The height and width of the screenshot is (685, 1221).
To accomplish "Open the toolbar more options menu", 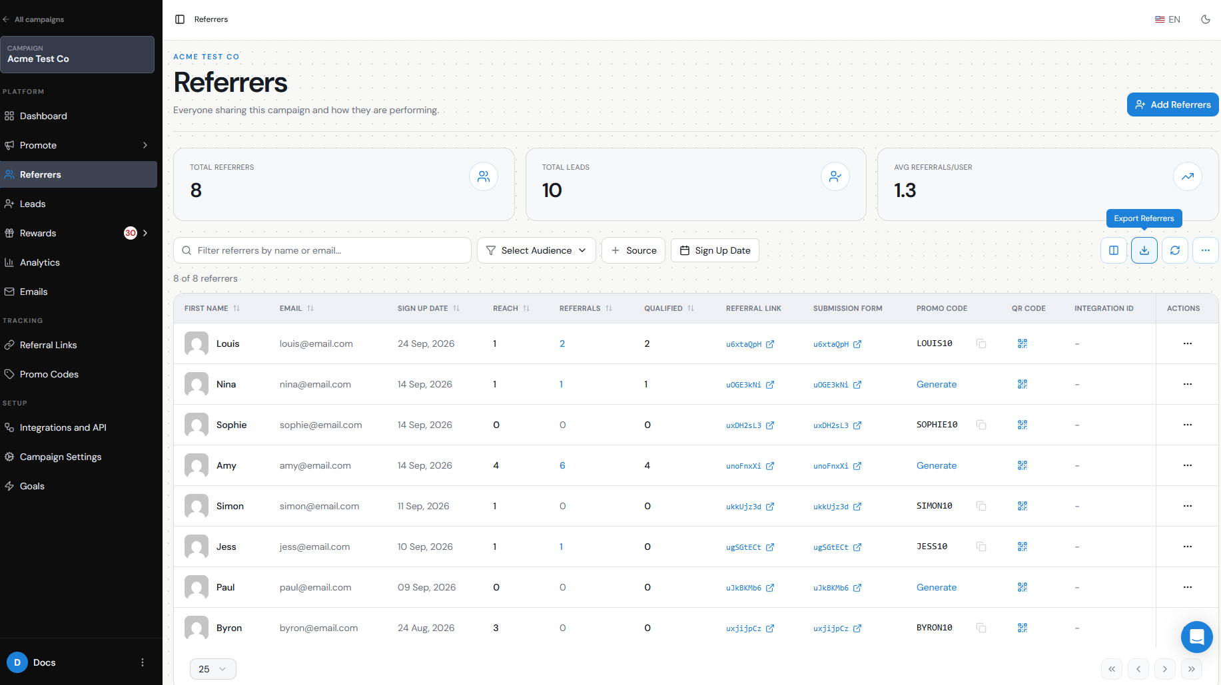I will click(x=1206, y=250).
